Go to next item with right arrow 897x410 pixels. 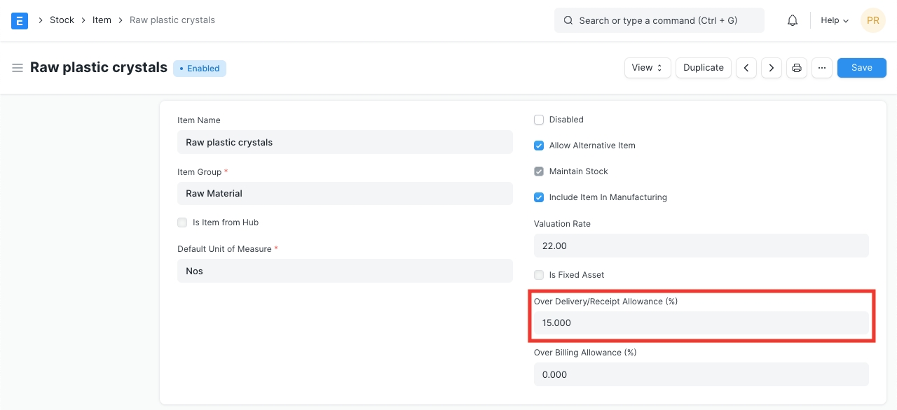[772, 68]
